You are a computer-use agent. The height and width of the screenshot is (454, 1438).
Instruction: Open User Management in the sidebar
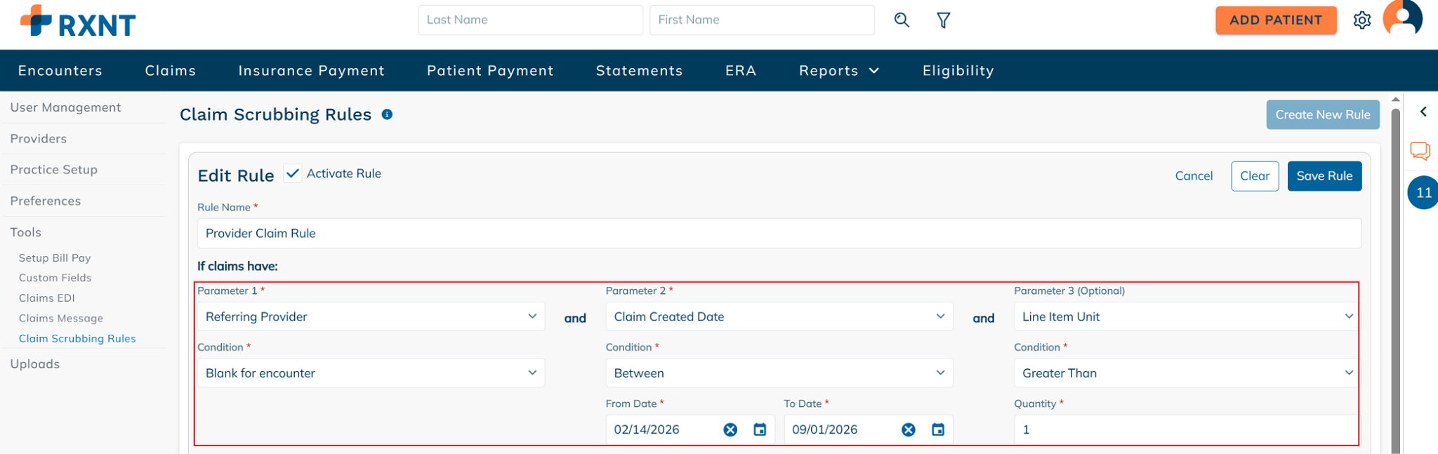65,107
